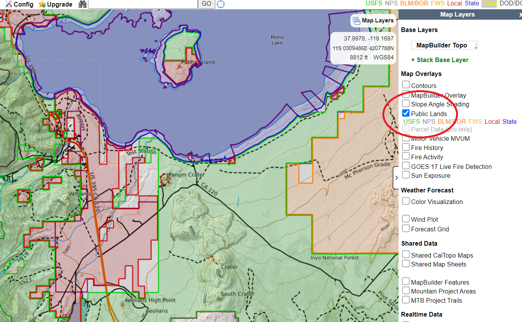522x322 pixels.
Task: Click the Panum Crater map label
Action: pos(186,175)
